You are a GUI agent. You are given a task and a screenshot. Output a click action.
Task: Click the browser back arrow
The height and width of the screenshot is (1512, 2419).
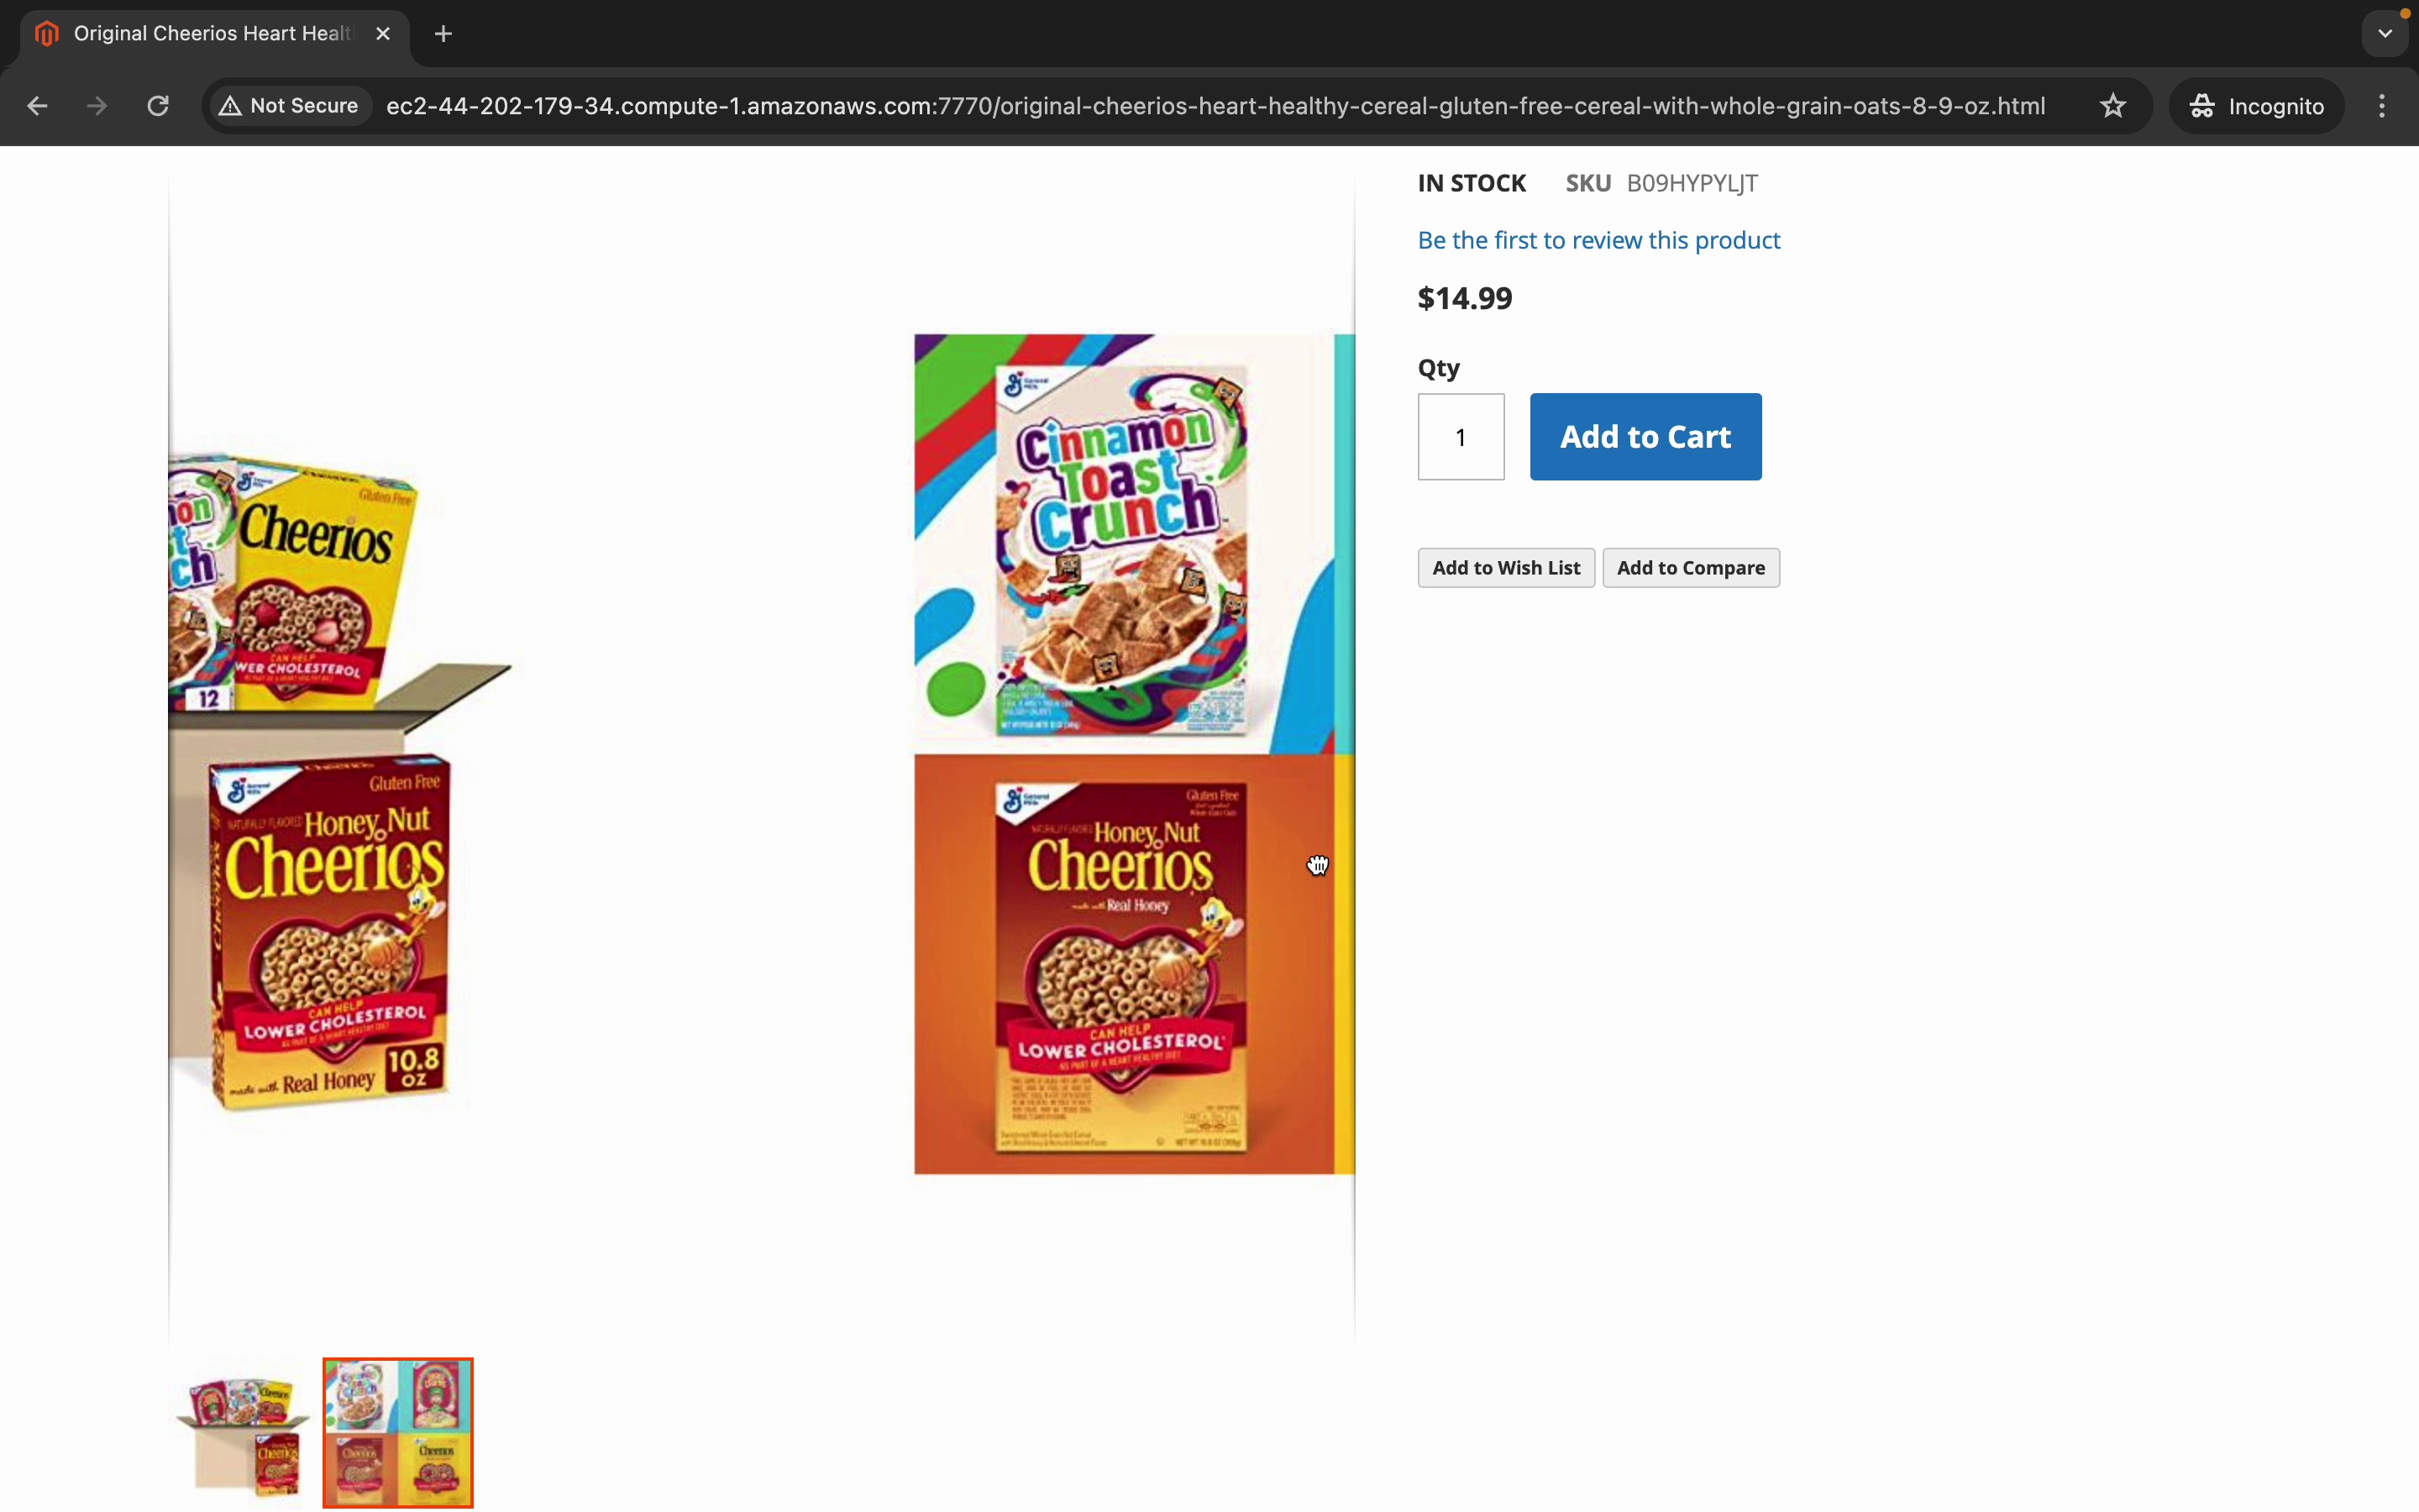coord(37,106)
